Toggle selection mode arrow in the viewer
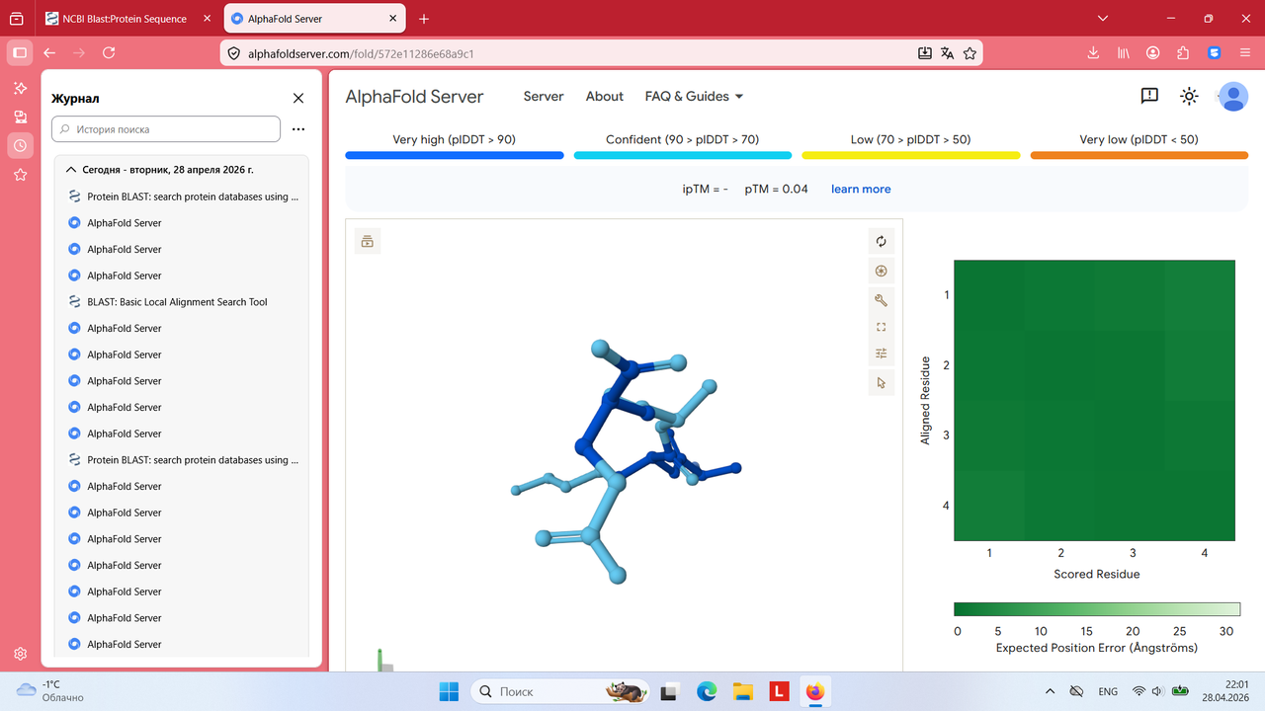Viewport: 1265px width, 711px height. pyautogui.click(x=882, y=383)
